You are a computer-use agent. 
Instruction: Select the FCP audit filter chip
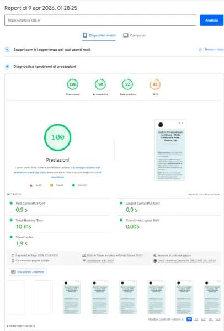pyautogui.click(x=196, y=319)
